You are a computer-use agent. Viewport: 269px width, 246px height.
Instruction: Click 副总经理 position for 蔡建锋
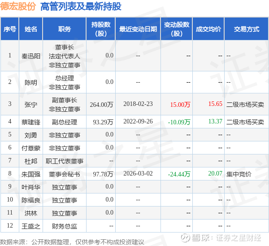point(64,122)
